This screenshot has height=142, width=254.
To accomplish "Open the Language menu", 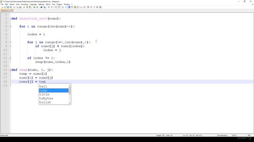I will [33, 4].
